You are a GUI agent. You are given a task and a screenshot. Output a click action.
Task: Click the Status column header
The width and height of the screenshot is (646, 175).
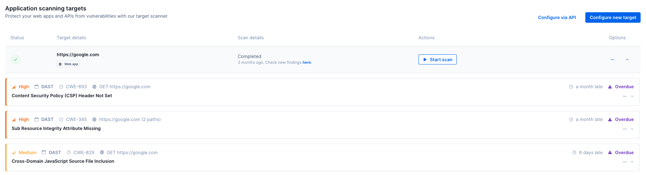click(x=17, y=38)
